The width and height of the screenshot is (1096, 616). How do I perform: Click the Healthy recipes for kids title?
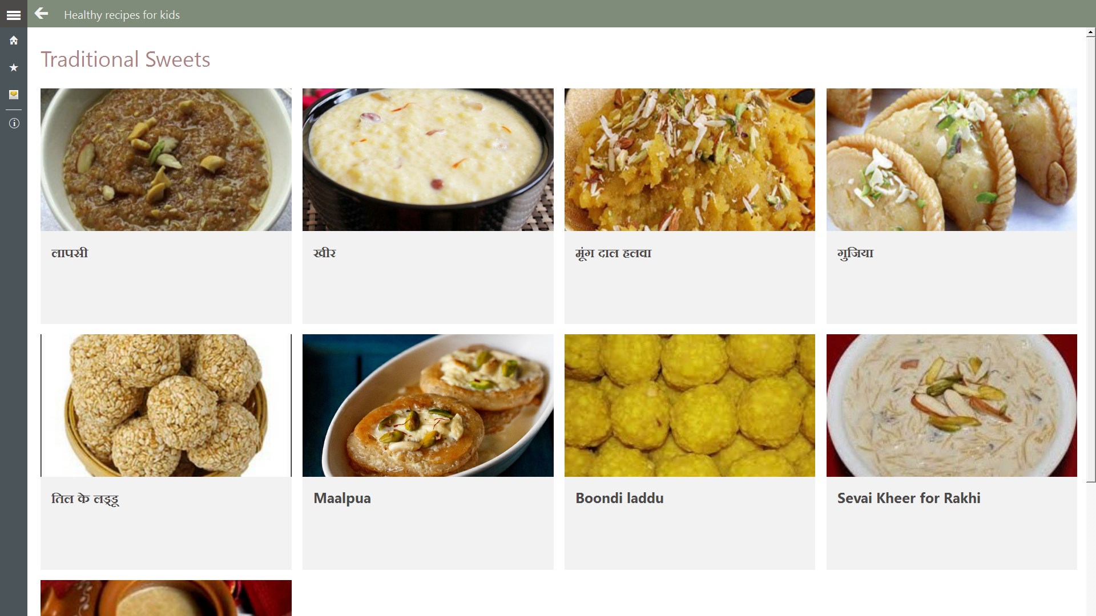click(x=122, y=15)
